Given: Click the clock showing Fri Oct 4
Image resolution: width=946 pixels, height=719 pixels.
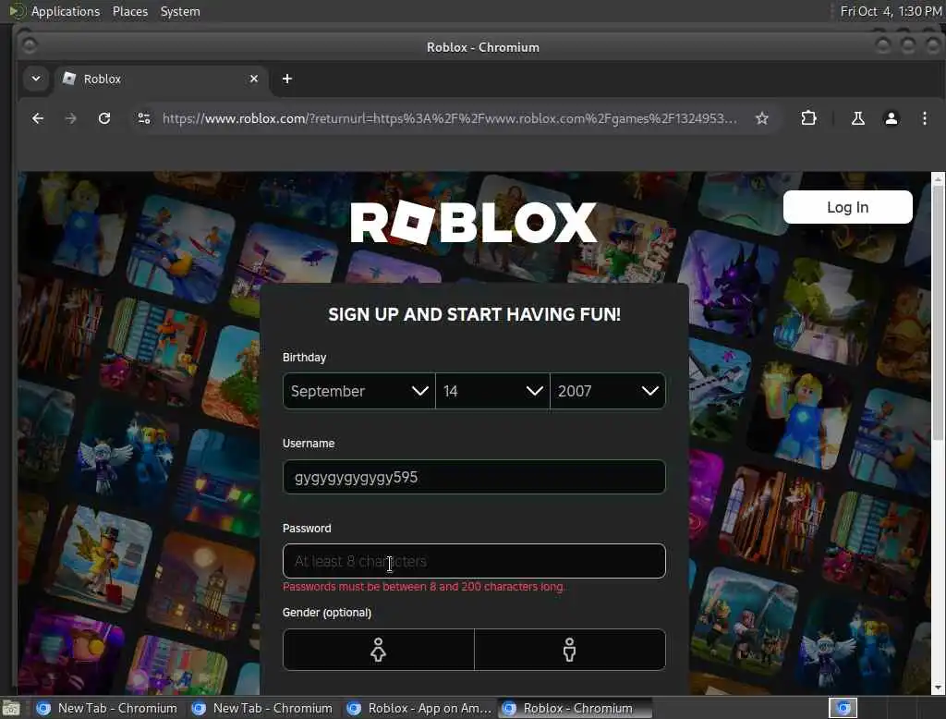Looking at the screenshot, I should 891,11.
